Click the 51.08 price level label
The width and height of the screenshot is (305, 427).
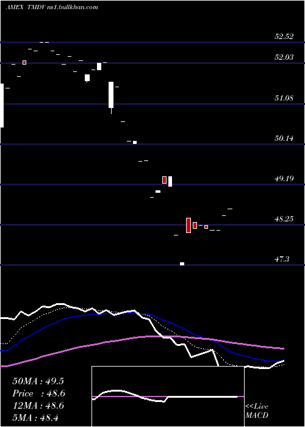coord(284,98)
